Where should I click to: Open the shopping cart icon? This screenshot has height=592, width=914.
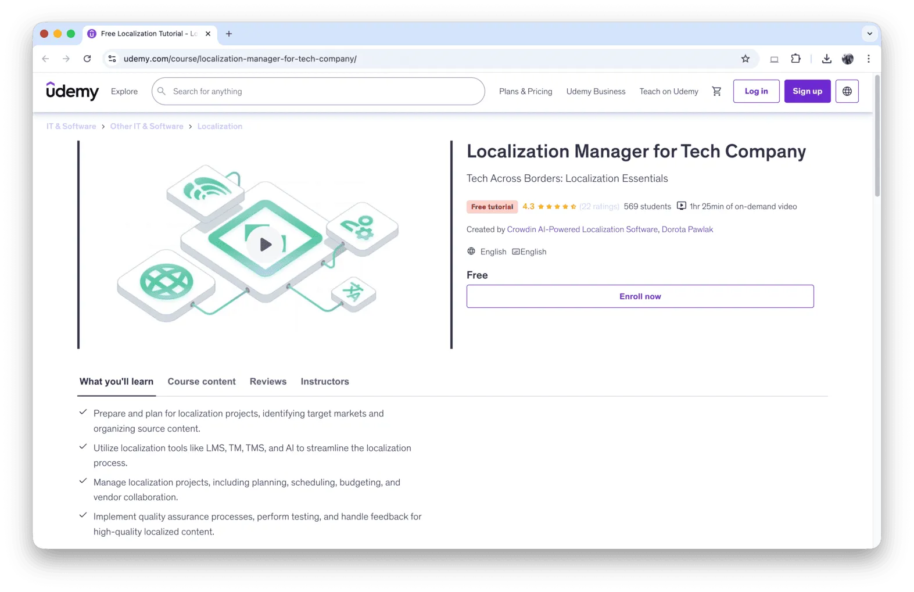click(x=716, y=91)
